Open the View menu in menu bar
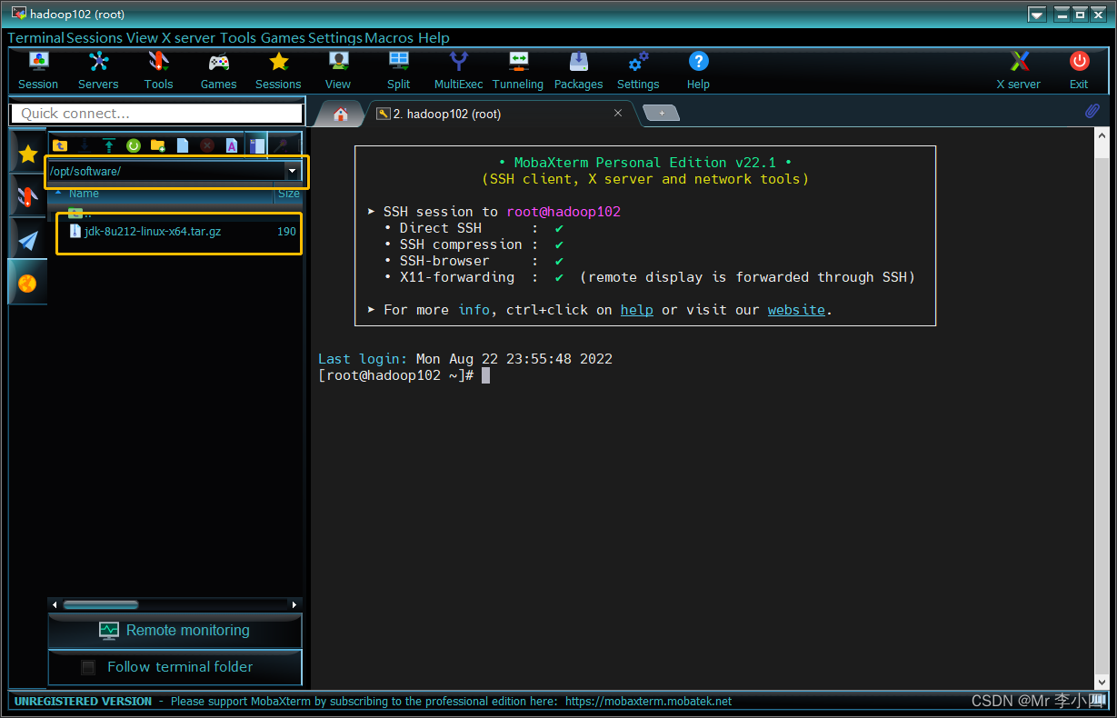Viewport: 1117px width, 718px height. click(x=142, y=38)
